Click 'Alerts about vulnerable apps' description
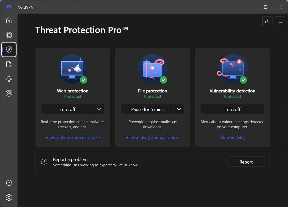This screenshot has width=288, height=207. 232,124
